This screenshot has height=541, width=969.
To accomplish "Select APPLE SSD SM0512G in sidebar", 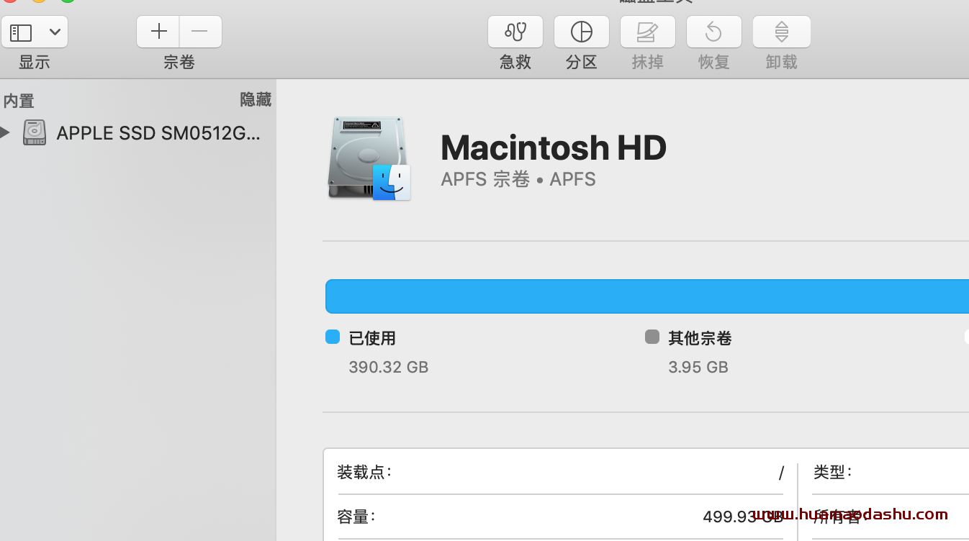I will click(158, 133).
